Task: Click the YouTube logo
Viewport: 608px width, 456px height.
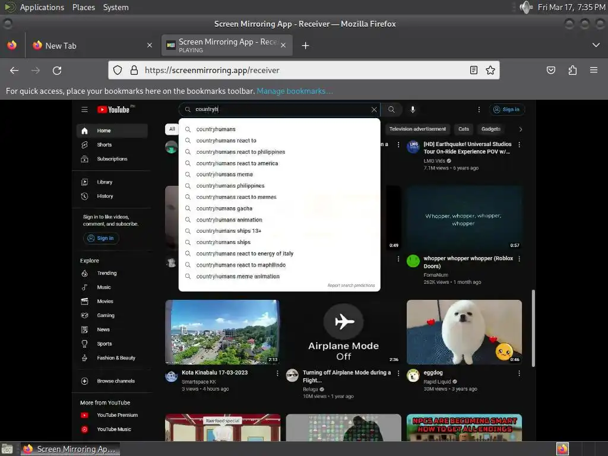Action: click(113, 110)
